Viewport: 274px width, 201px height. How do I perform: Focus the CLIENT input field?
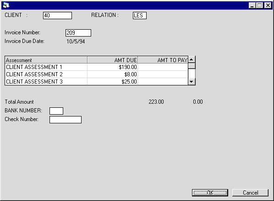coord(57,16)
